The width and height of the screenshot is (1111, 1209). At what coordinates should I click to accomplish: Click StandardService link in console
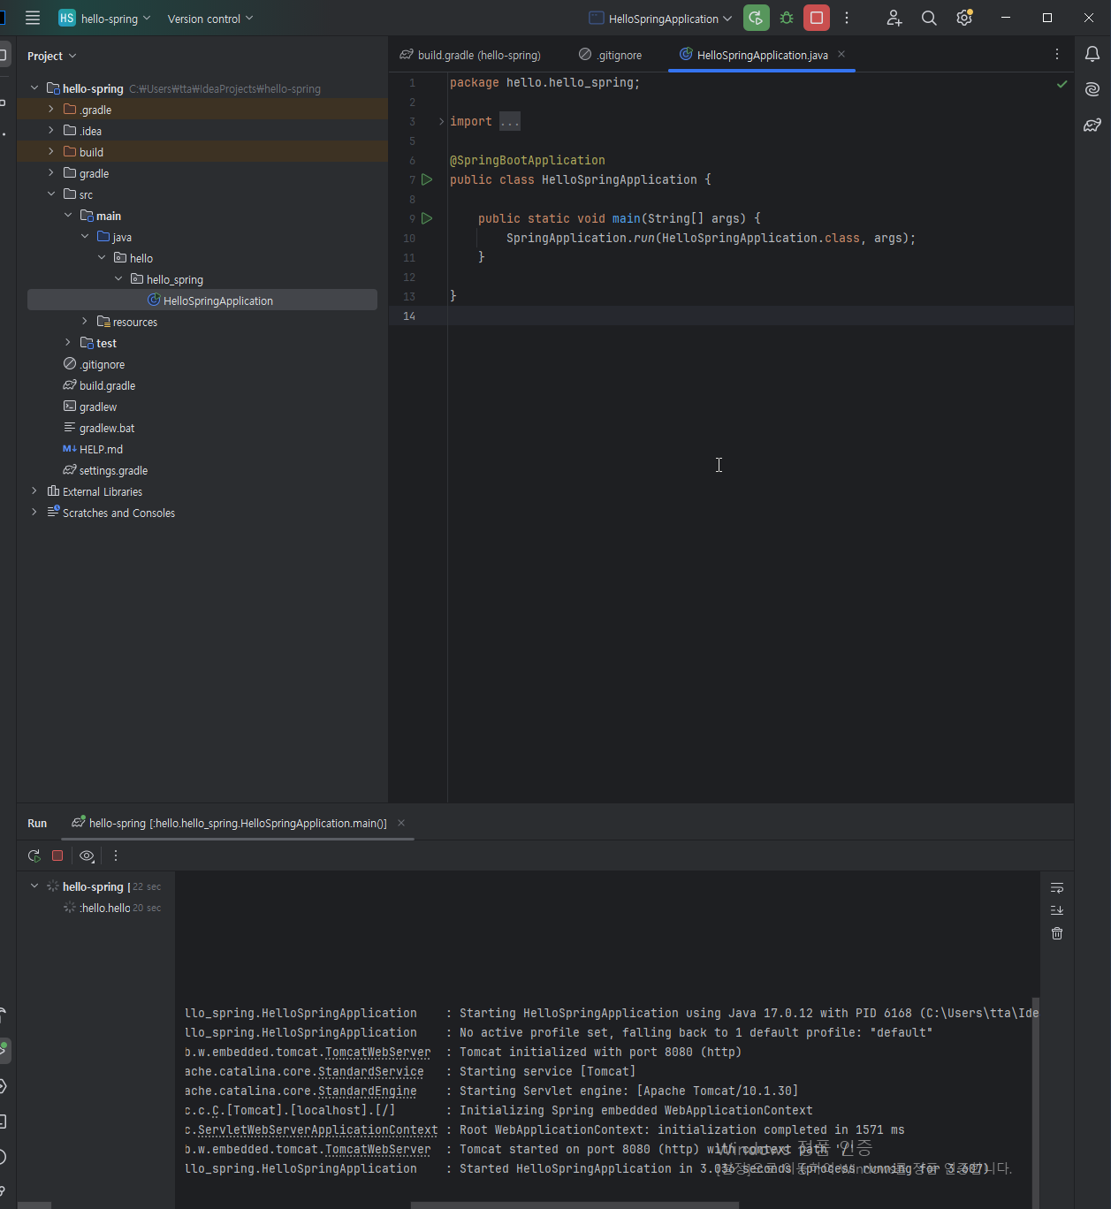click(x=370, y=1071)
